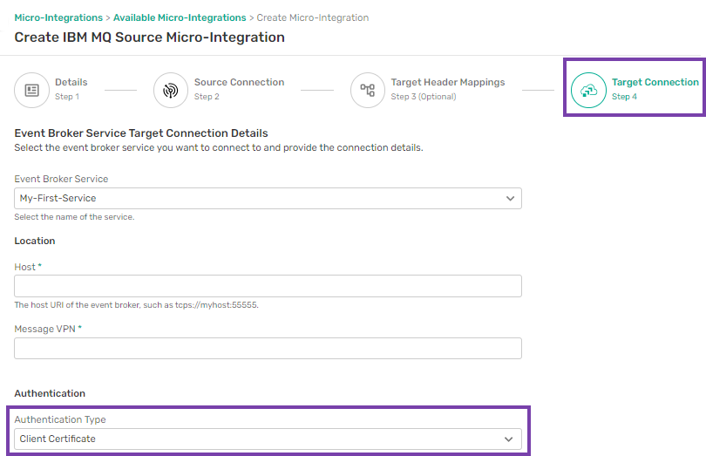The image size is (706, 456).
Task: Click the 'Authentication Type' field label
Action: pos(60,419)
